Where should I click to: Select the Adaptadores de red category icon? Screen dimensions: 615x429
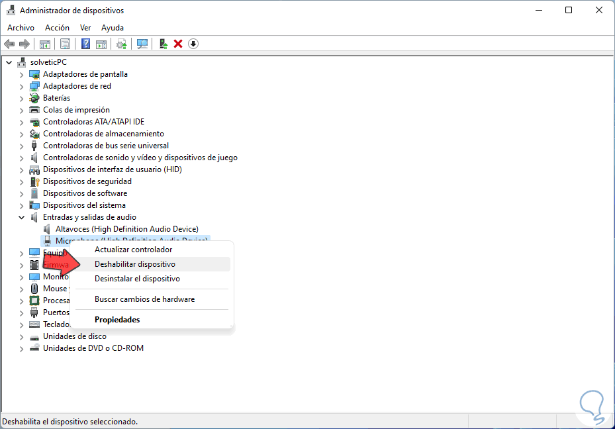tap(34, 86)
